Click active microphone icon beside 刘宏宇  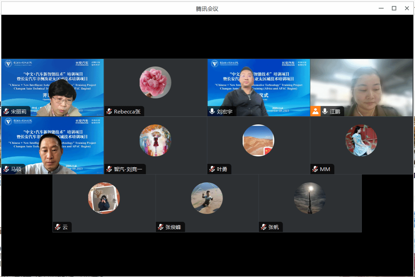pos(212,111)
